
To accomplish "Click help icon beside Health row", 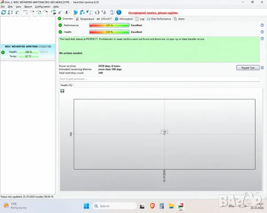I will coord(262,32).
